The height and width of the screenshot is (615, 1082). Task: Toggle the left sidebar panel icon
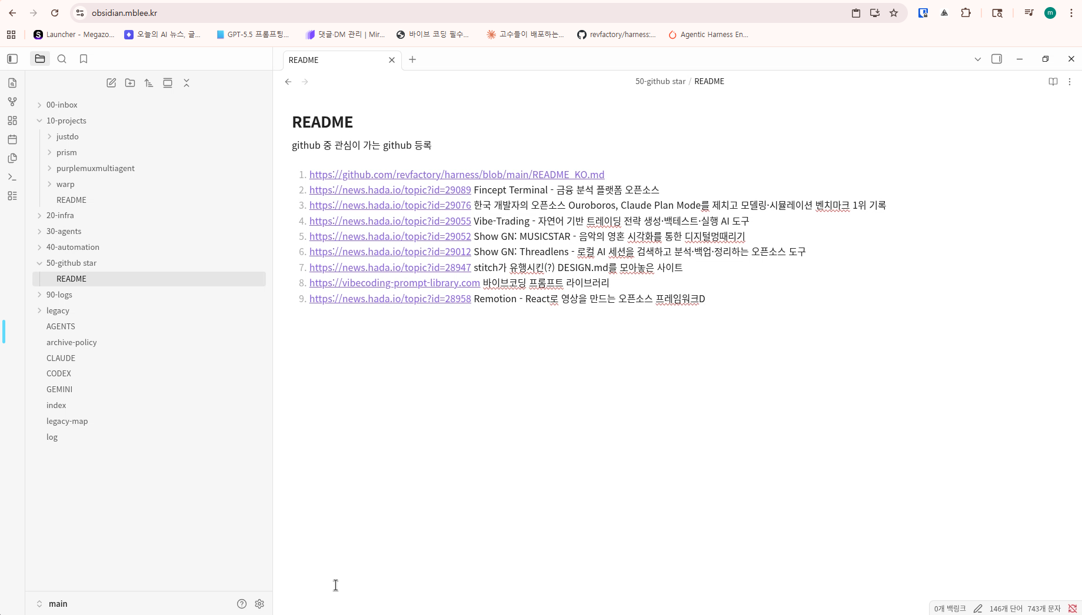point(12,59)
